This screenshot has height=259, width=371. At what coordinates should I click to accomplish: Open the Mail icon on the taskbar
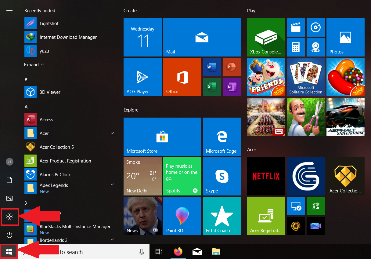tap(197, 252)
